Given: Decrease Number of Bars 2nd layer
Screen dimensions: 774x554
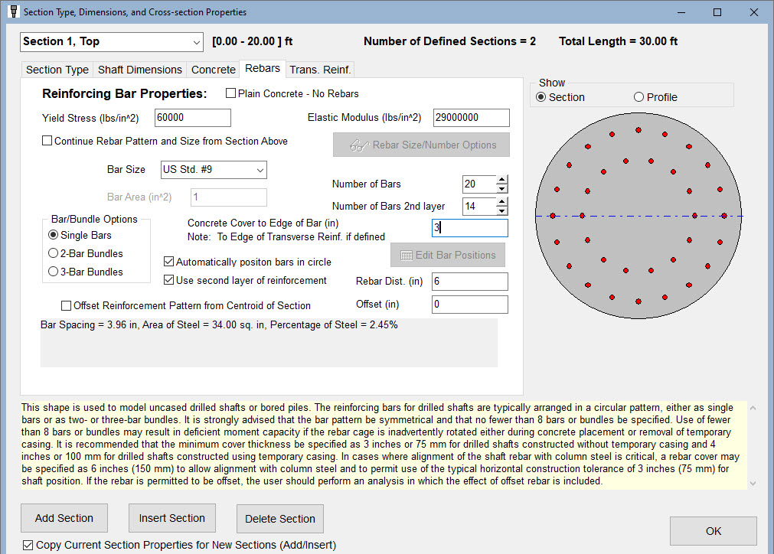Looking at the screenshot, I should click(x=501, y=210).
